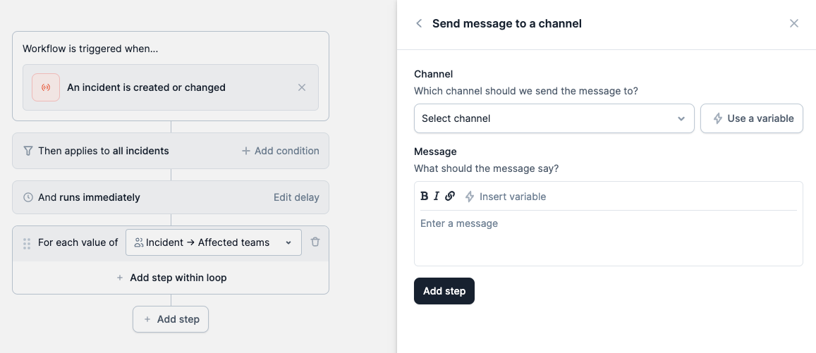Click Add condition link
Image resolution: width=816 pixels, height=353 pixels.
point(280,151)
